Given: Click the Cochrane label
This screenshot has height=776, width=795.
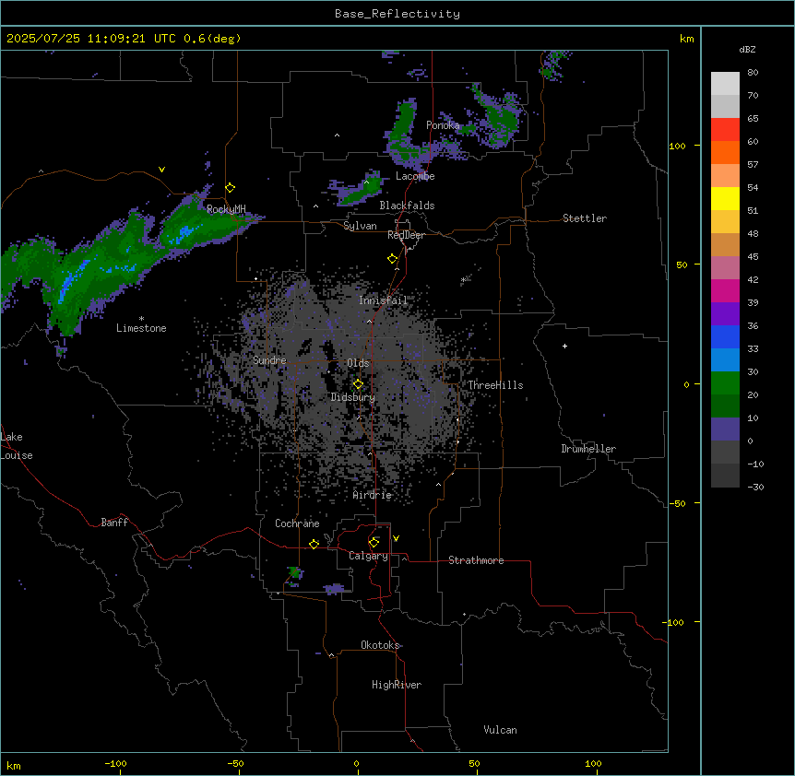Looking at the screenshot, I should [x=297, y=523].
